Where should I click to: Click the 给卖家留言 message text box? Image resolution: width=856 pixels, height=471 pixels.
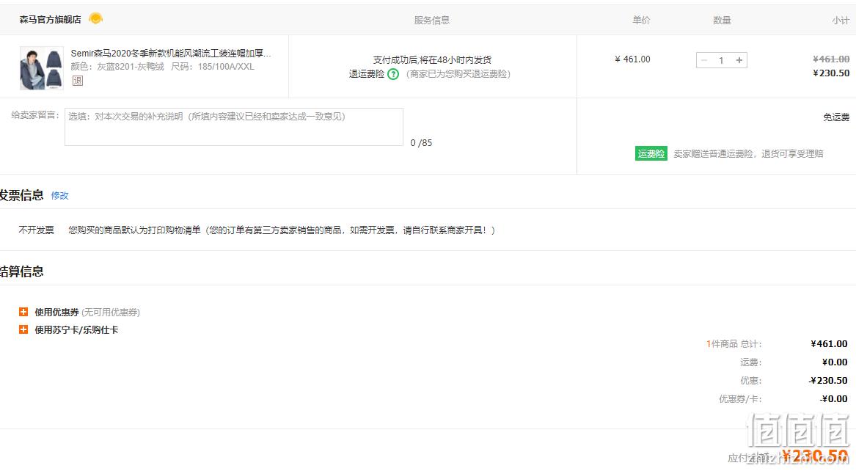[x=234, y=127]
